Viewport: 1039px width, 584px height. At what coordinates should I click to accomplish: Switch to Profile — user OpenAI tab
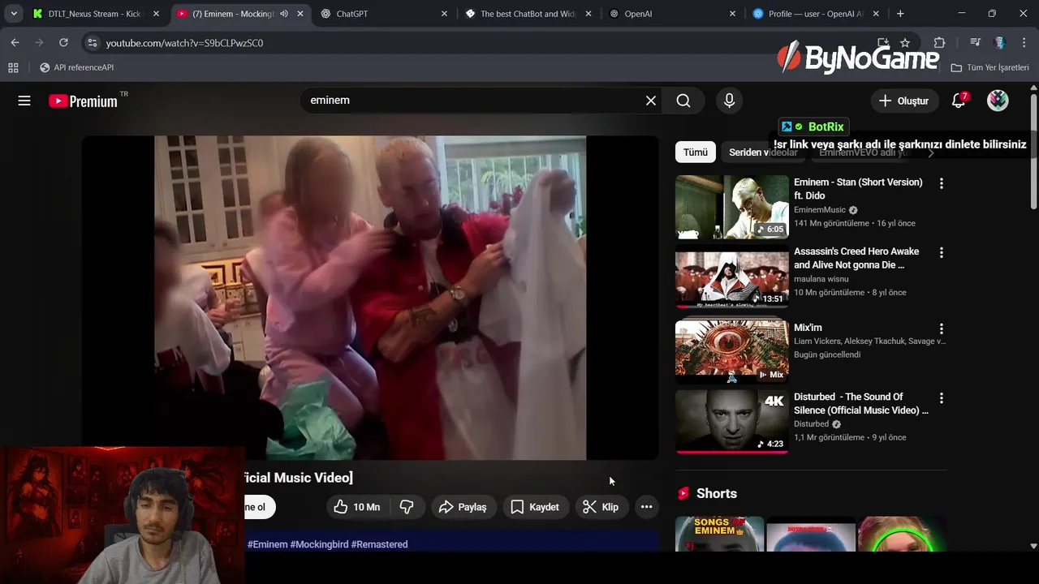[813, 14]
